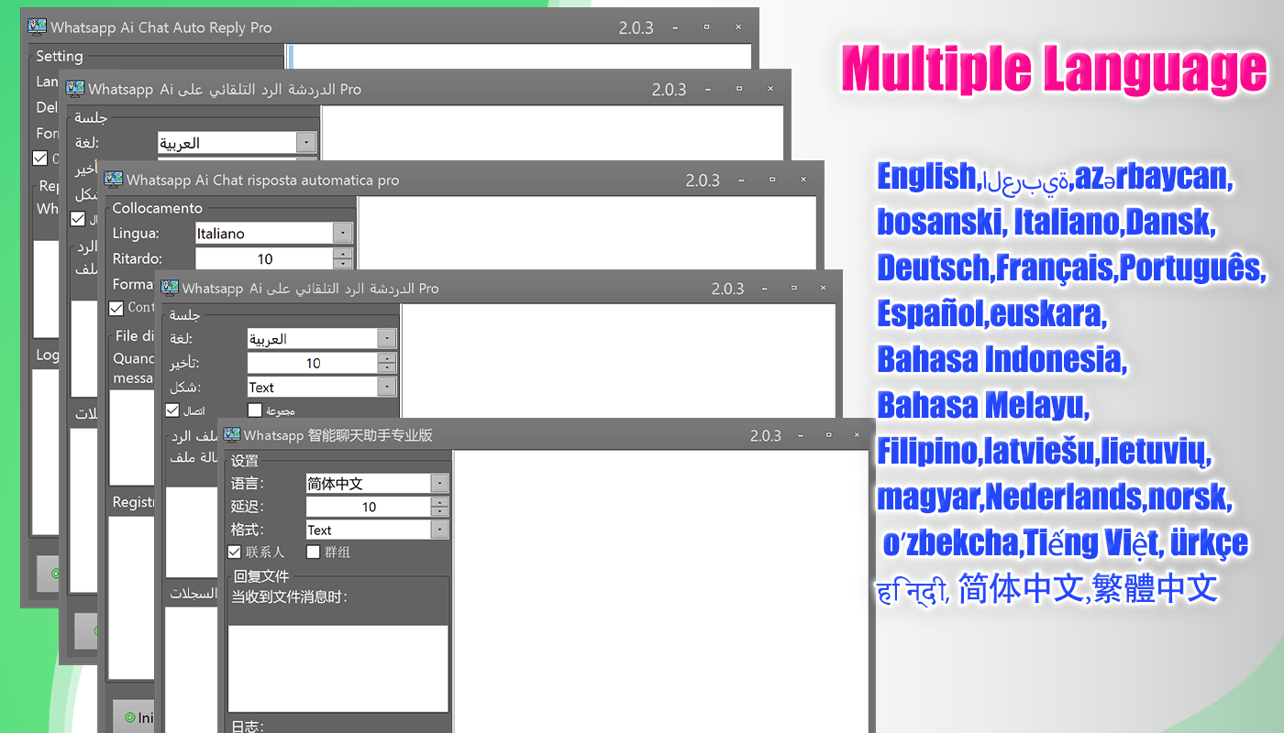This screenshot has width=1284, height=733.
Task: Click the white chat area of the Italian window
Action: click(x=587, y=233)
